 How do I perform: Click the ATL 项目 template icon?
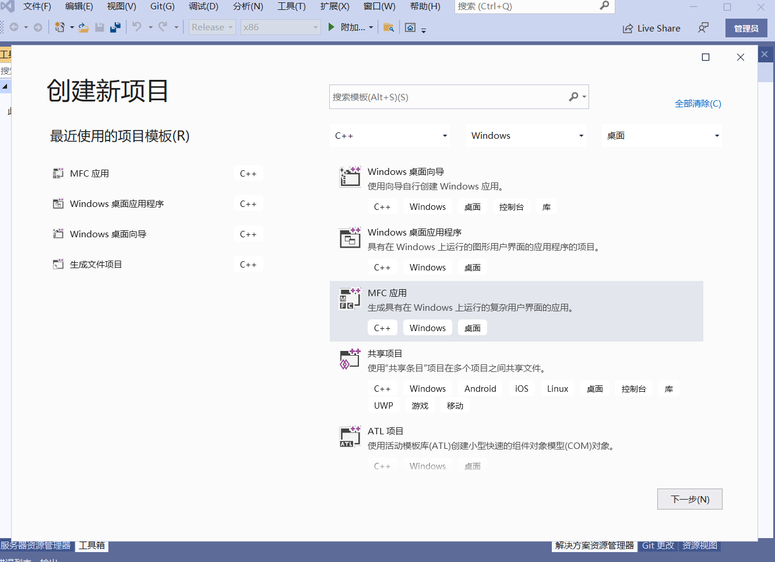[x=350, y=437]
